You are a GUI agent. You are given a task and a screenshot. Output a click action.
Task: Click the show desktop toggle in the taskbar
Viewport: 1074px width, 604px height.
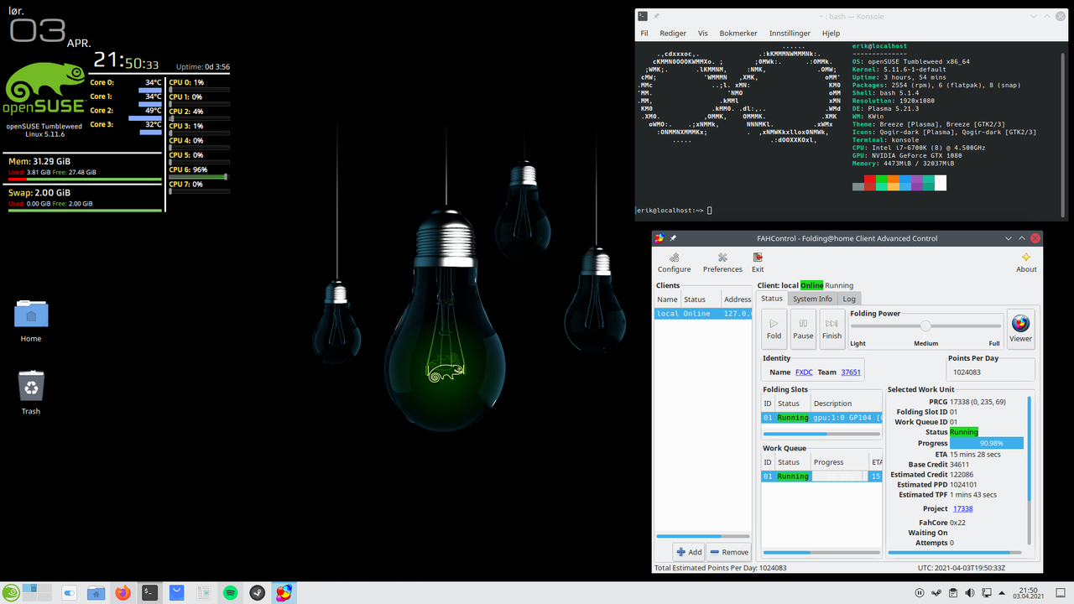tap(1062, 592)
